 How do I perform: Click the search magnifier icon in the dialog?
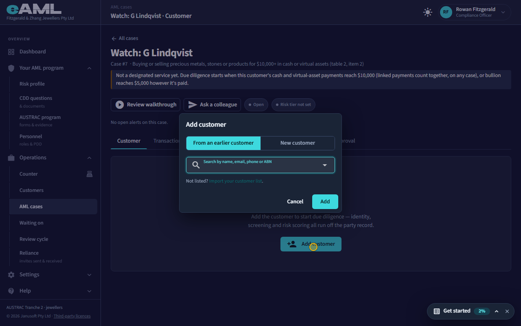pos(196,165)
